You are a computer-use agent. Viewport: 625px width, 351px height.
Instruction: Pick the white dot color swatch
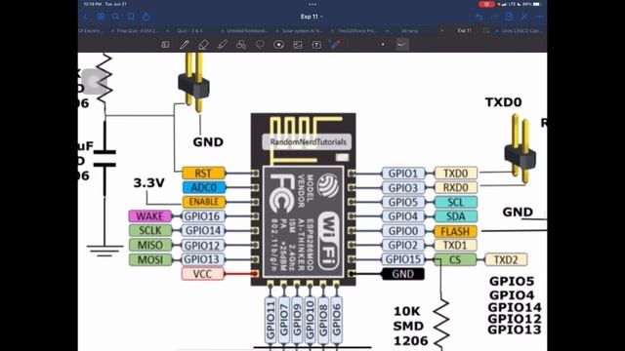(x=383, y=45)
